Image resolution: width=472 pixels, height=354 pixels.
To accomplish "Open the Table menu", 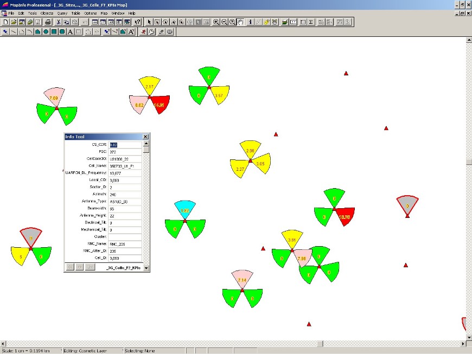I will coord(75,13).
